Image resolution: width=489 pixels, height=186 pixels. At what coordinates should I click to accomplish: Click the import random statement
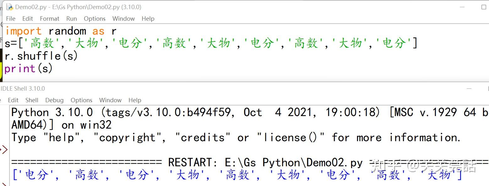pyautogui.click(x=47, y=30)
